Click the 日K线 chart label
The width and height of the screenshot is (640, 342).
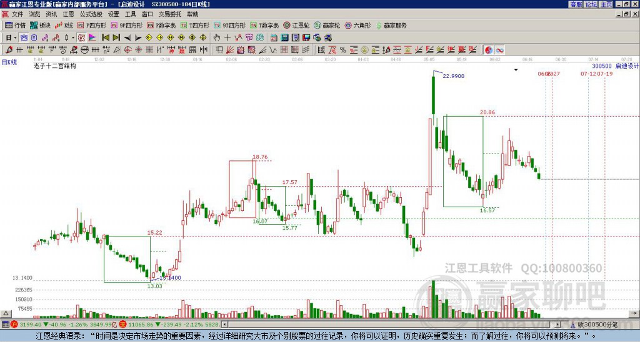(x=9, y=62)
